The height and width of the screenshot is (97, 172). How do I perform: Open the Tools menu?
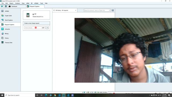tap(42, 3)
